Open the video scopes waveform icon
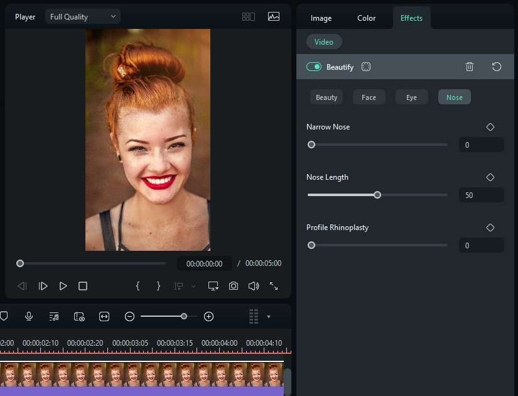This screenshot has height=396, width=518. 273,17
